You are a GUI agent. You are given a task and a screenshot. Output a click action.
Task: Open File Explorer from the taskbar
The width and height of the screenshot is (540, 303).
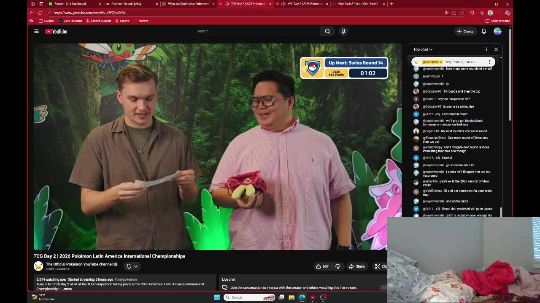[x=292, y=297]
